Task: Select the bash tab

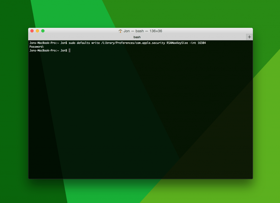Action: pyautogui.click(x=137, y=37)
